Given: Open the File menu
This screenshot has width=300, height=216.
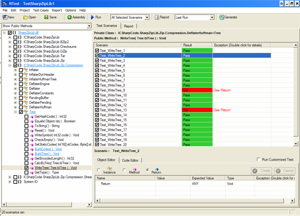Looking at the screenshot, I should [x=5, y=10].
